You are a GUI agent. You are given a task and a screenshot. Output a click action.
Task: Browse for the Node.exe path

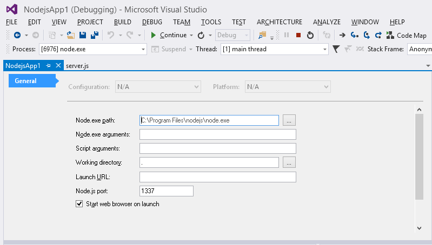pyautogui.click(x=289, y=120)
